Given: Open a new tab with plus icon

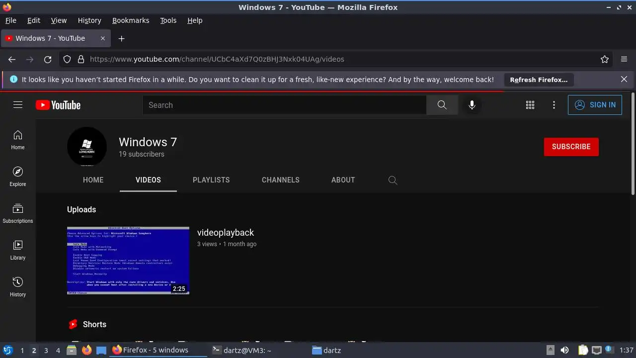Looking at the screenshot, I should tap(121, 38).
